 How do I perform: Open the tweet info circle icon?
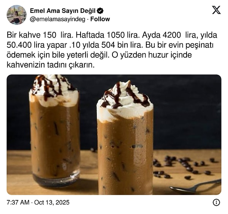pos(216,202)
